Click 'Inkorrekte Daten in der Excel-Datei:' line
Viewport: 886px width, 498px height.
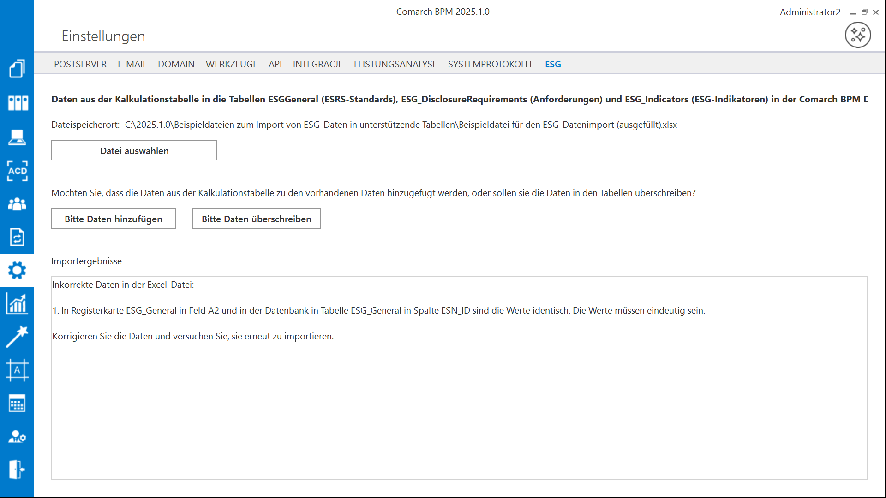pyautogui.click(x=123, y=285)
